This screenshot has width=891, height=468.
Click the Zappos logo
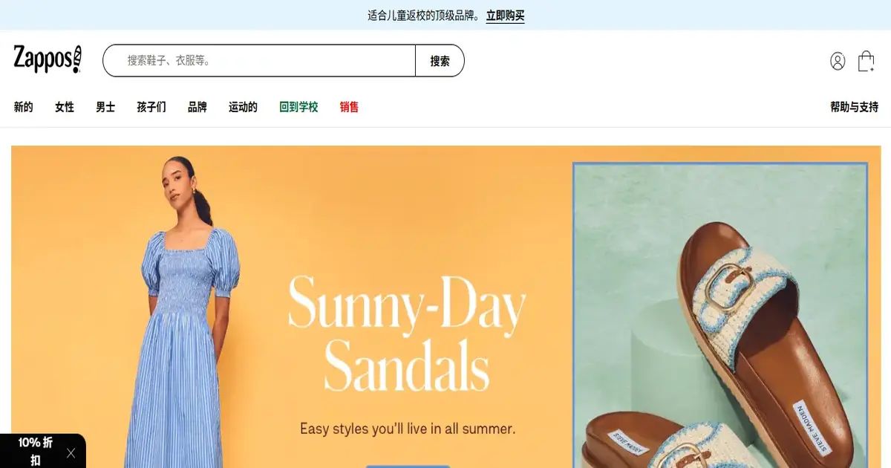pyautogui.click(x=48, y=59)
